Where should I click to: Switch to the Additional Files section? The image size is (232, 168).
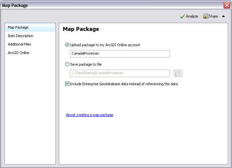(19, 44)
